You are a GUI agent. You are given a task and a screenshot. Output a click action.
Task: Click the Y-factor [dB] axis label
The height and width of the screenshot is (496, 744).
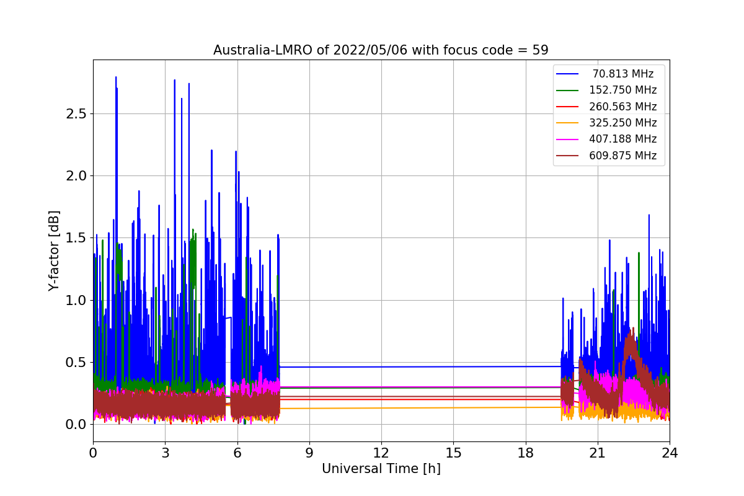click(55, 250)
